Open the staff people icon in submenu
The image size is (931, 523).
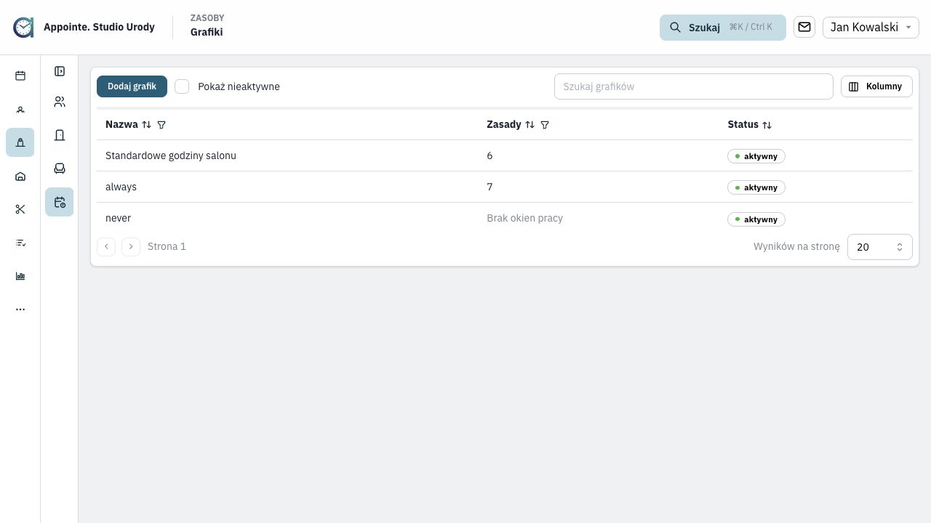(x=60, y=102)
